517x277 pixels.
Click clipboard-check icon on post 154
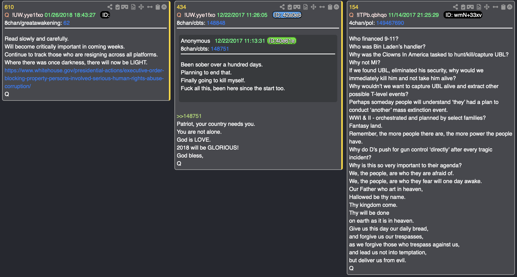click(463, 7)
